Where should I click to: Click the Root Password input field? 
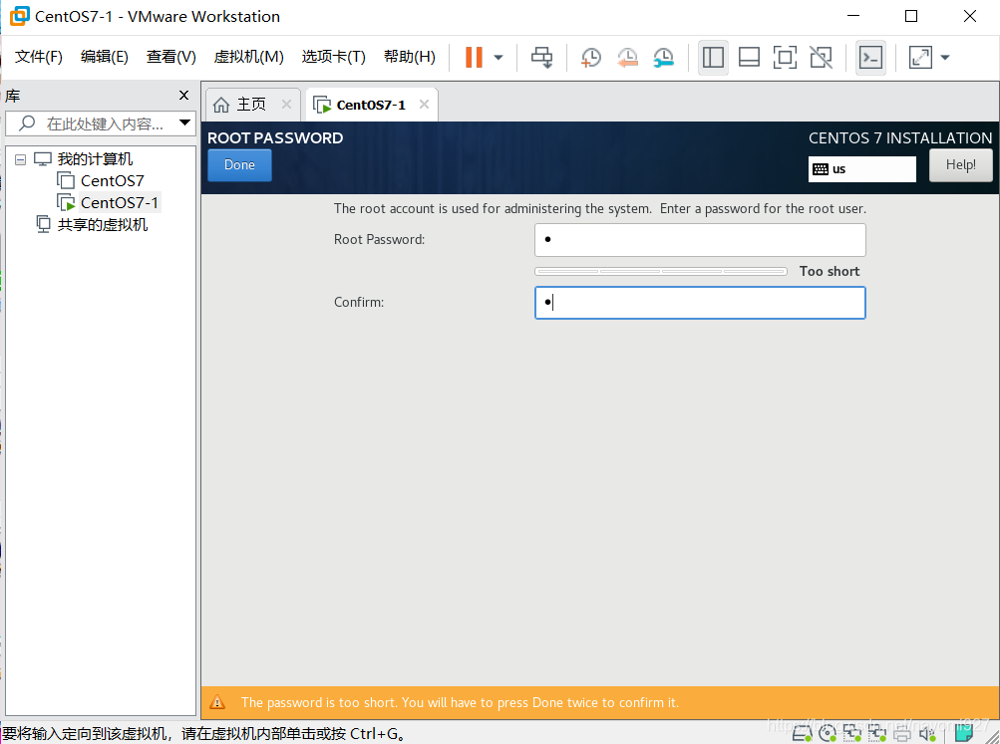[x=700, y=239]
